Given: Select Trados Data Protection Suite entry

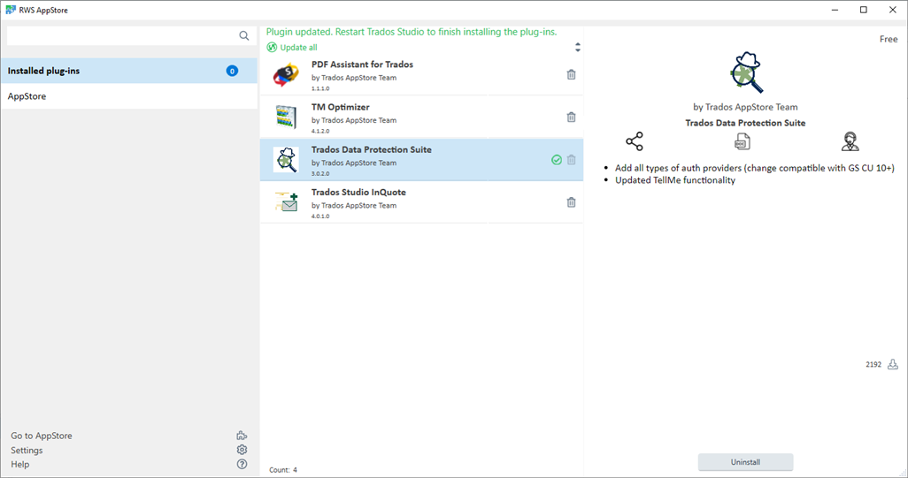Looking at the screenshot, I should (x=421, y=160).
